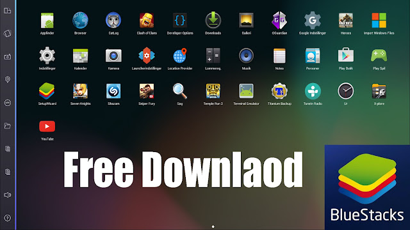The height and width of the screenshot is (230, 410).
Task: Click the page indicator dot at bottom
Action: 213,227
